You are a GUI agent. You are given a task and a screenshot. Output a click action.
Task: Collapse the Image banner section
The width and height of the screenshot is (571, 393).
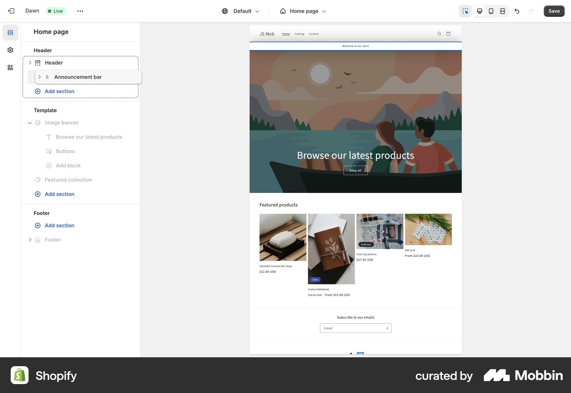click(x=30, y=123)
